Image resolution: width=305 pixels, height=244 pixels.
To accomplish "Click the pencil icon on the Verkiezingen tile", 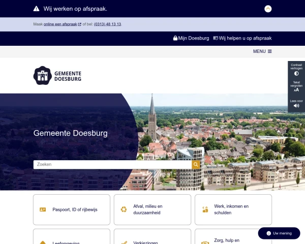I will (x=124, y=243).
